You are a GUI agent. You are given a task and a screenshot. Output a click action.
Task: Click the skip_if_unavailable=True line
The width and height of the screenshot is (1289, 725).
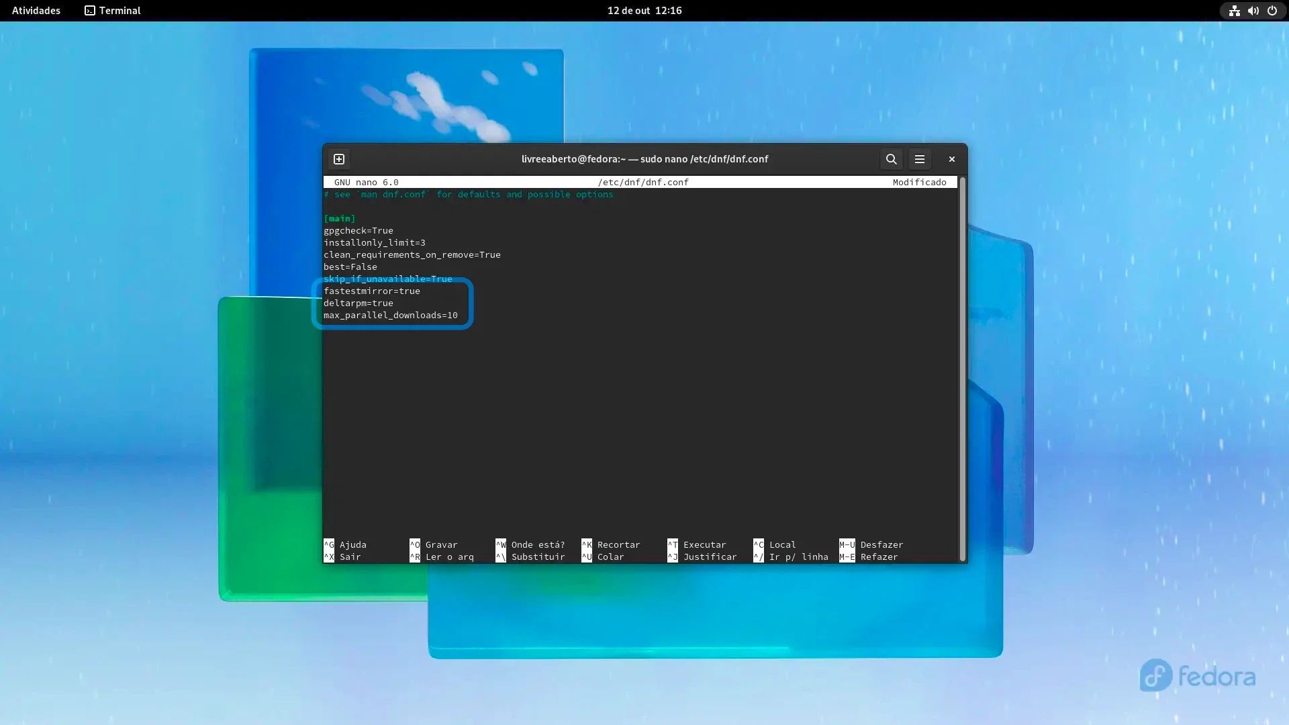[388, 279]
